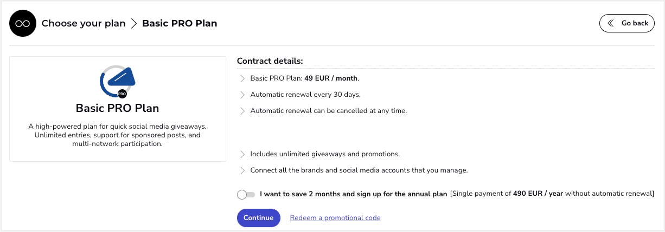
Task: Click the breadcrumb separator chevron icon
Action: click(x=134, y=23)
